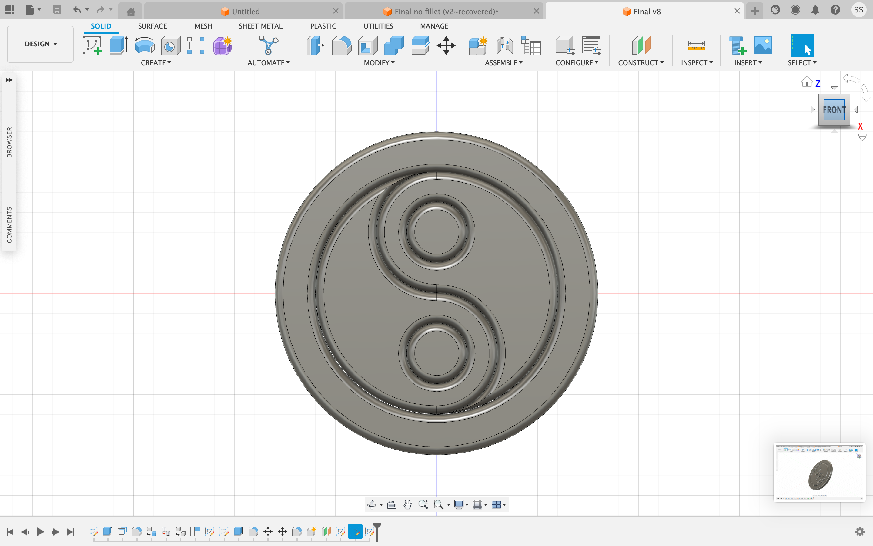The width and height of the screenshot is (873, 546).
Task: Select the Extrude tool
Action: (x=119, y=45)
